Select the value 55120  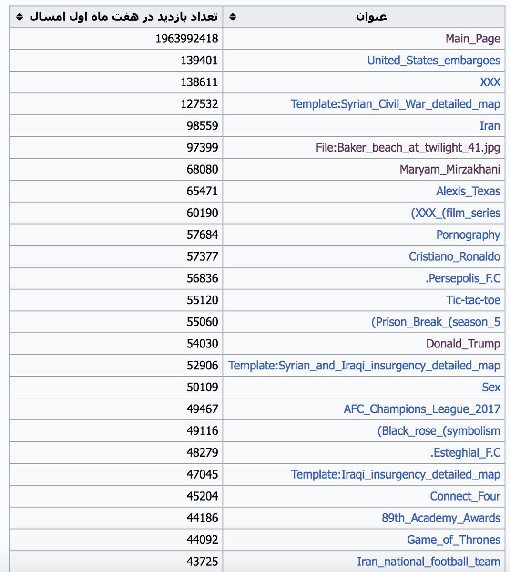coord(203,300)
